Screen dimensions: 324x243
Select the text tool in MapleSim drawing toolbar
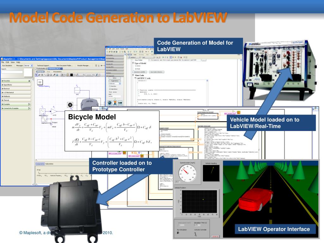(42, 75)
